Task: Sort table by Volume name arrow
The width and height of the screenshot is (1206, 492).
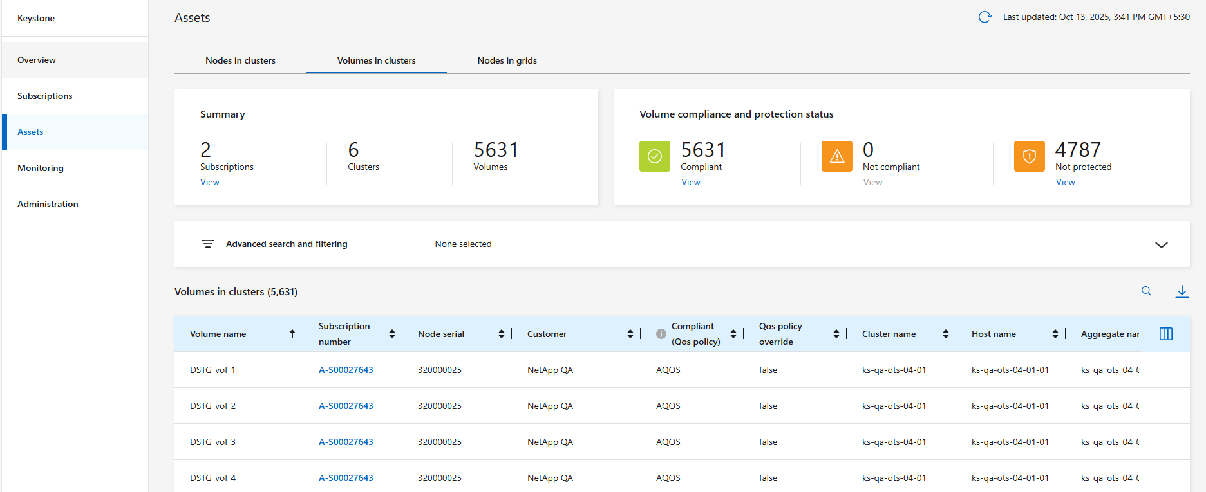Action: 292,334
